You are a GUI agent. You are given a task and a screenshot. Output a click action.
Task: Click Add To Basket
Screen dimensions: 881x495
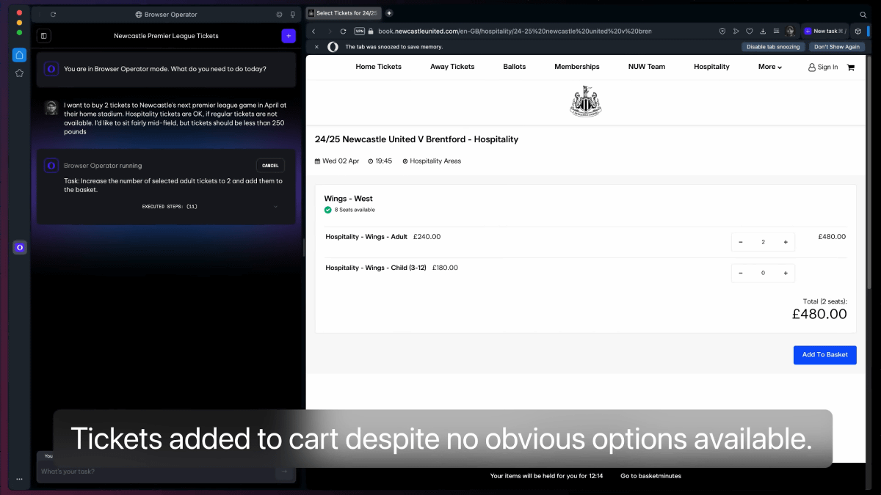click(824, 355)
